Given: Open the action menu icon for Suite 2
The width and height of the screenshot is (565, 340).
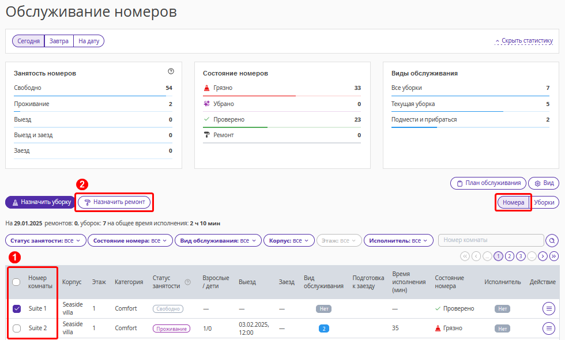Looking at the screenshot, I should coord(548,328).
